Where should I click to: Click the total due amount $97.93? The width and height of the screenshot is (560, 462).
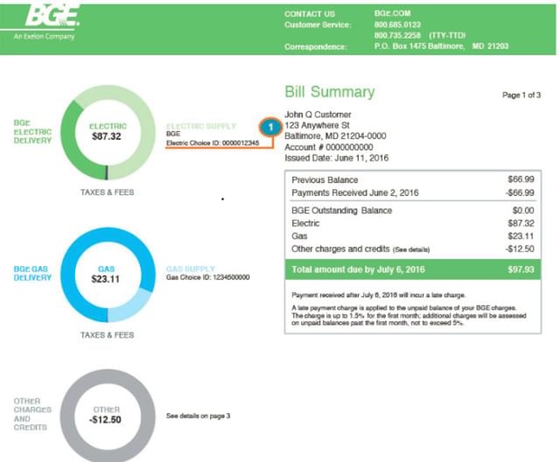click(521, 270)
